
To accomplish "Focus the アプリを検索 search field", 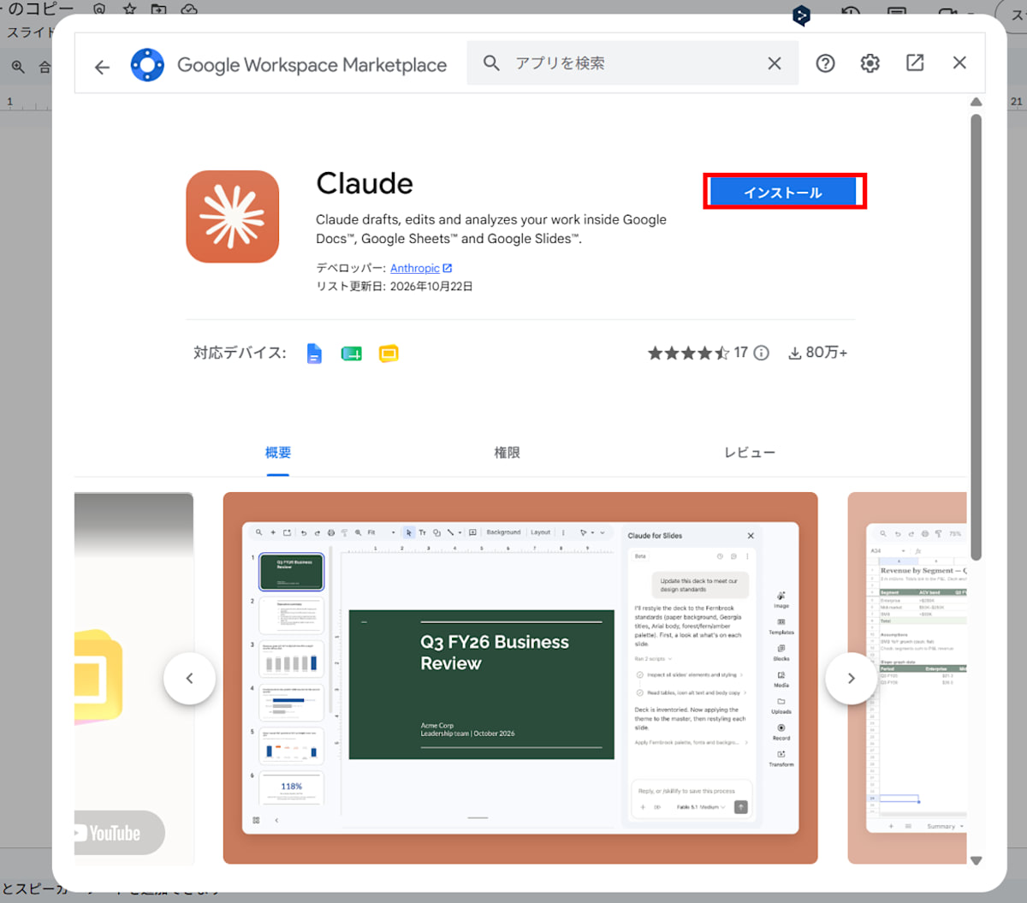I will click(x=633, y=63).
